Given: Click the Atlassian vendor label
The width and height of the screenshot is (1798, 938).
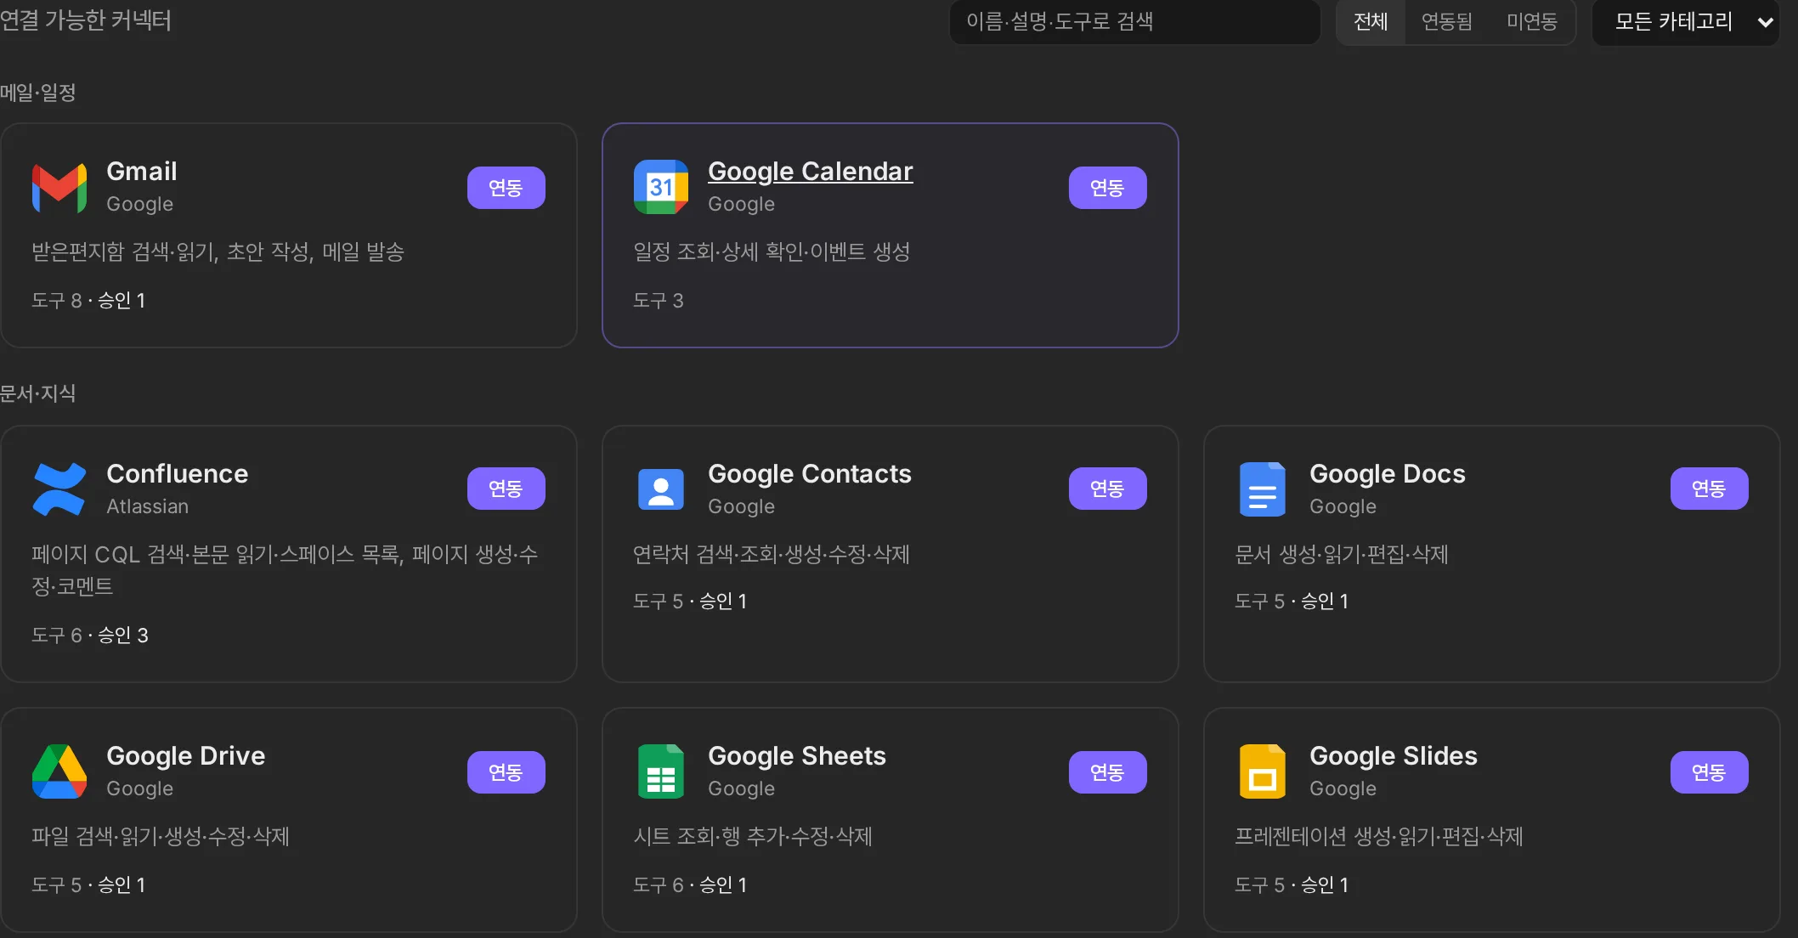Looking at the screenshot, I should pos(148,506).
